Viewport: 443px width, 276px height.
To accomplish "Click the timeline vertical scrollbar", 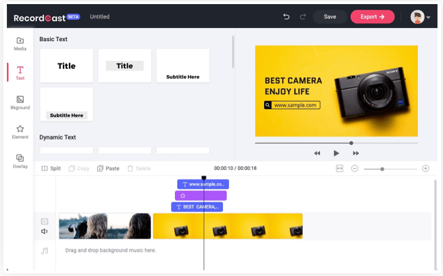I will (435, 224).
